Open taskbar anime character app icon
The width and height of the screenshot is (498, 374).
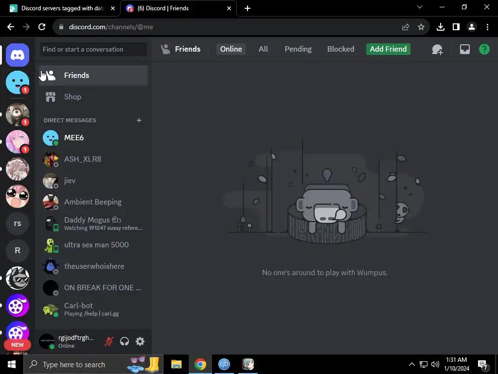tap(248, 364)
